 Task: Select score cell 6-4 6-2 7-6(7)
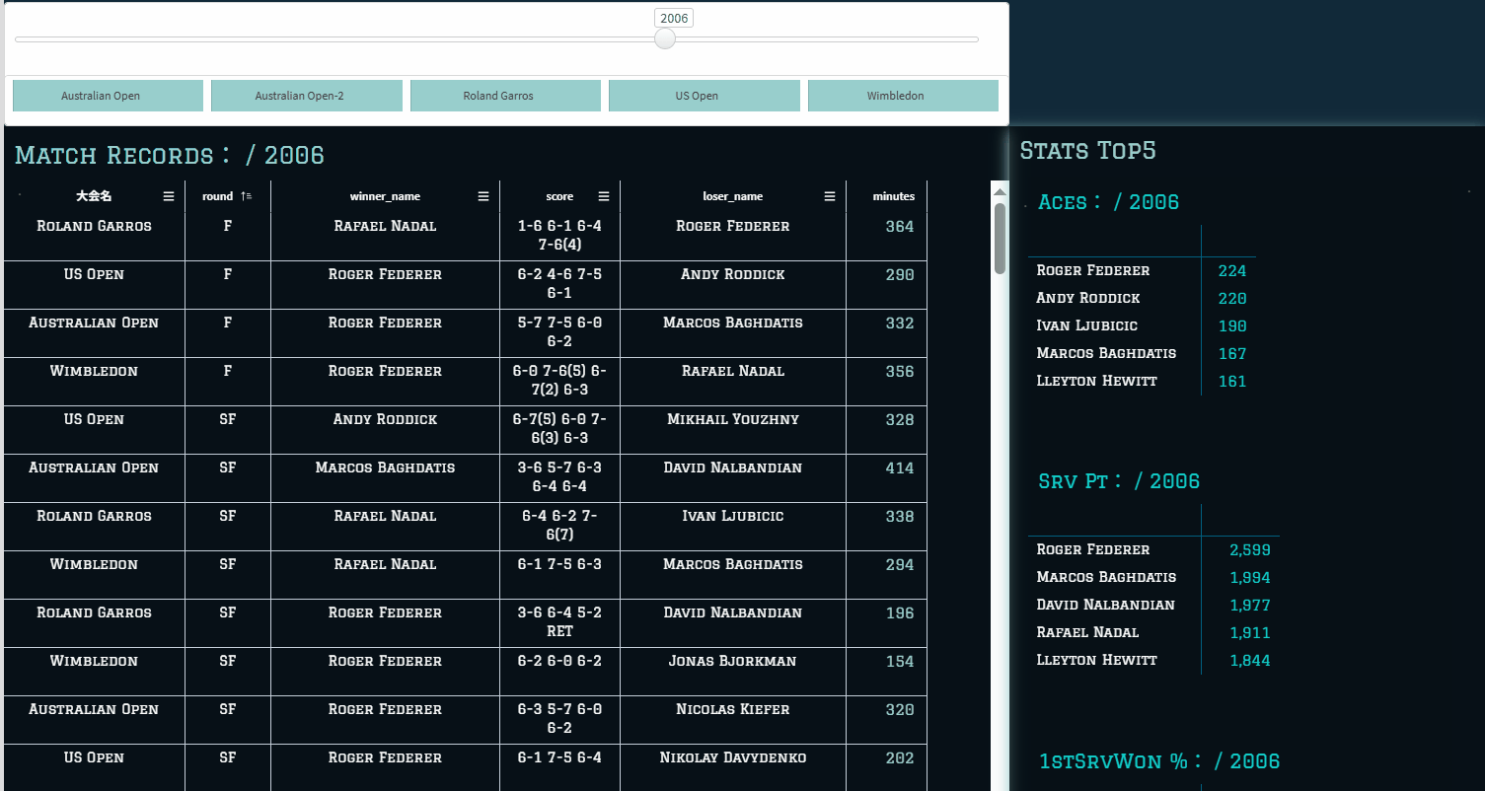pos(559,527)
